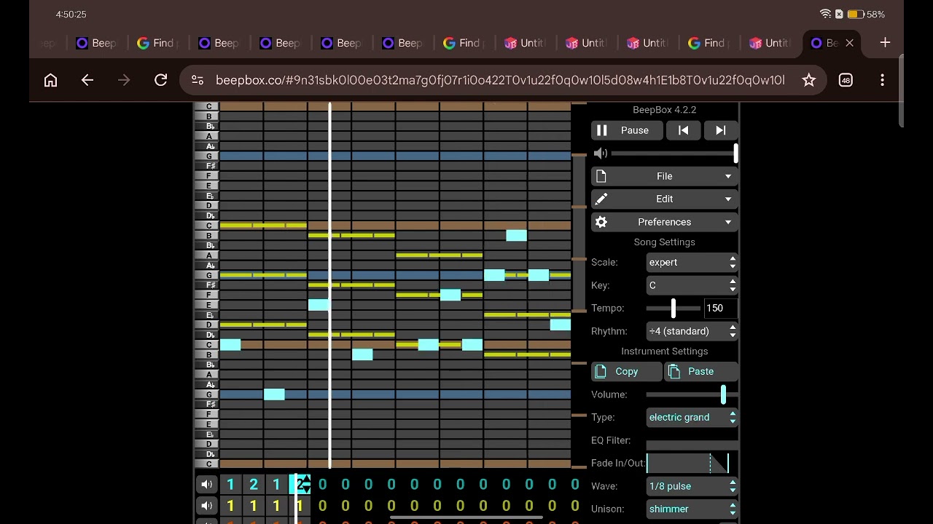Click the 58% battery percentage
933x524 pixels.
[x=875, y=15]
